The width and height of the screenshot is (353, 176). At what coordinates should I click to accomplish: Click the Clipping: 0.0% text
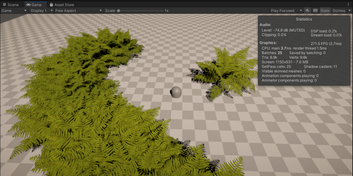tap(274, 35)
